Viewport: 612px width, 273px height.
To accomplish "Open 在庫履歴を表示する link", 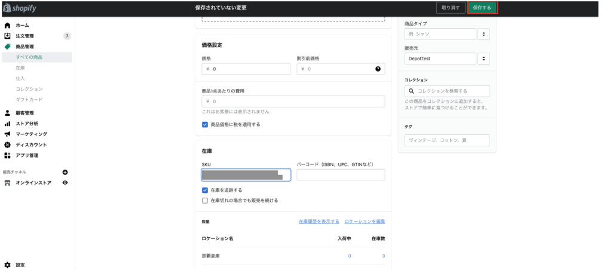I will tap(319, 222).
